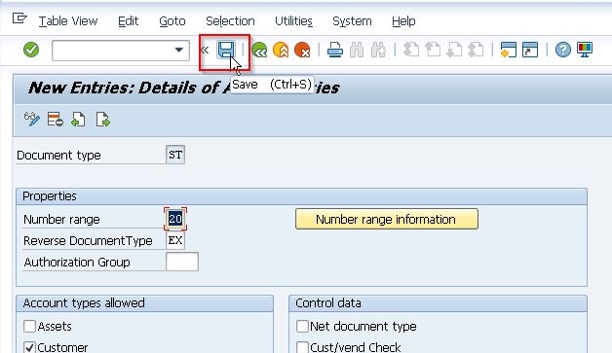This screenshot has height=353, width=612.
Task: Click Number range information button
Action: coord(387,219)
